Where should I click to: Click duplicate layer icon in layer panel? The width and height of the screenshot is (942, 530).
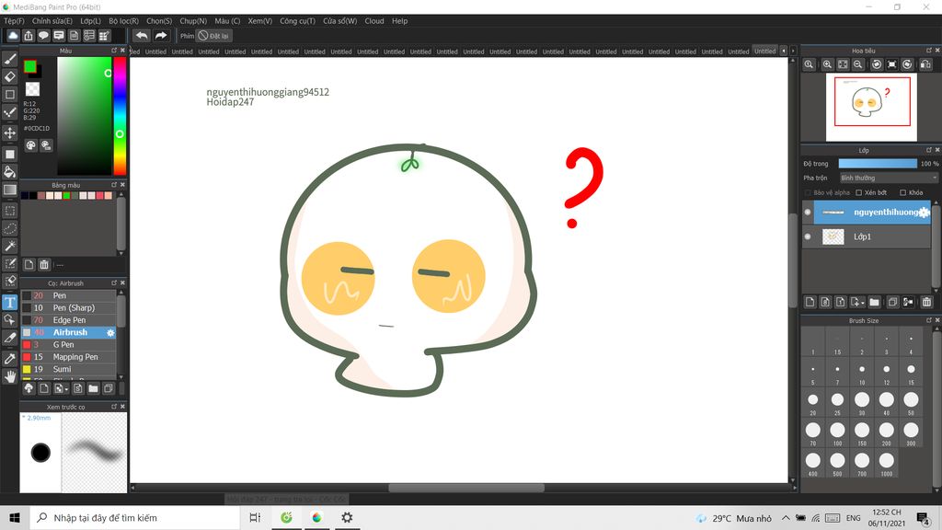pyautogui.click(x=892, y=302)
